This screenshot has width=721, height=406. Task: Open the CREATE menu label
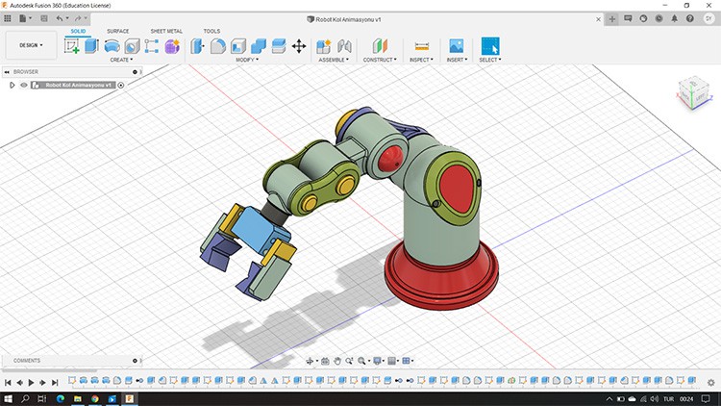point(121,60)
